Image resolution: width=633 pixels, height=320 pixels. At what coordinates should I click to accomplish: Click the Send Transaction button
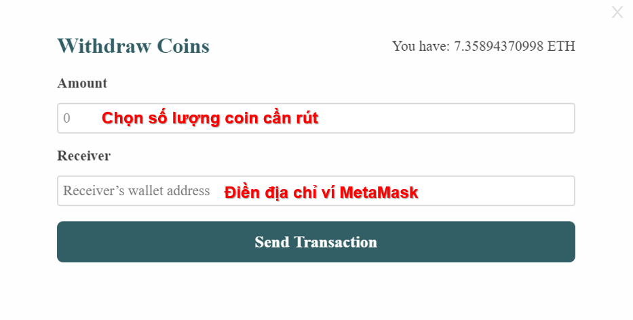[316, 242]
